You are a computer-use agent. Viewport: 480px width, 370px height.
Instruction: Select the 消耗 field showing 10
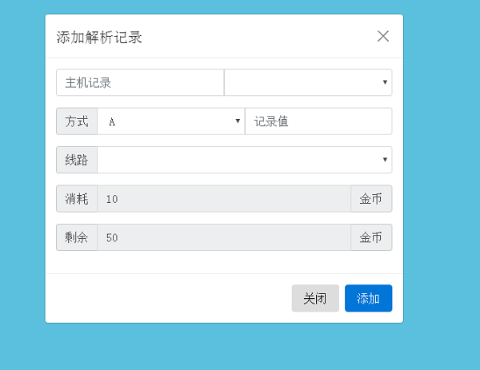pos(224,199)
